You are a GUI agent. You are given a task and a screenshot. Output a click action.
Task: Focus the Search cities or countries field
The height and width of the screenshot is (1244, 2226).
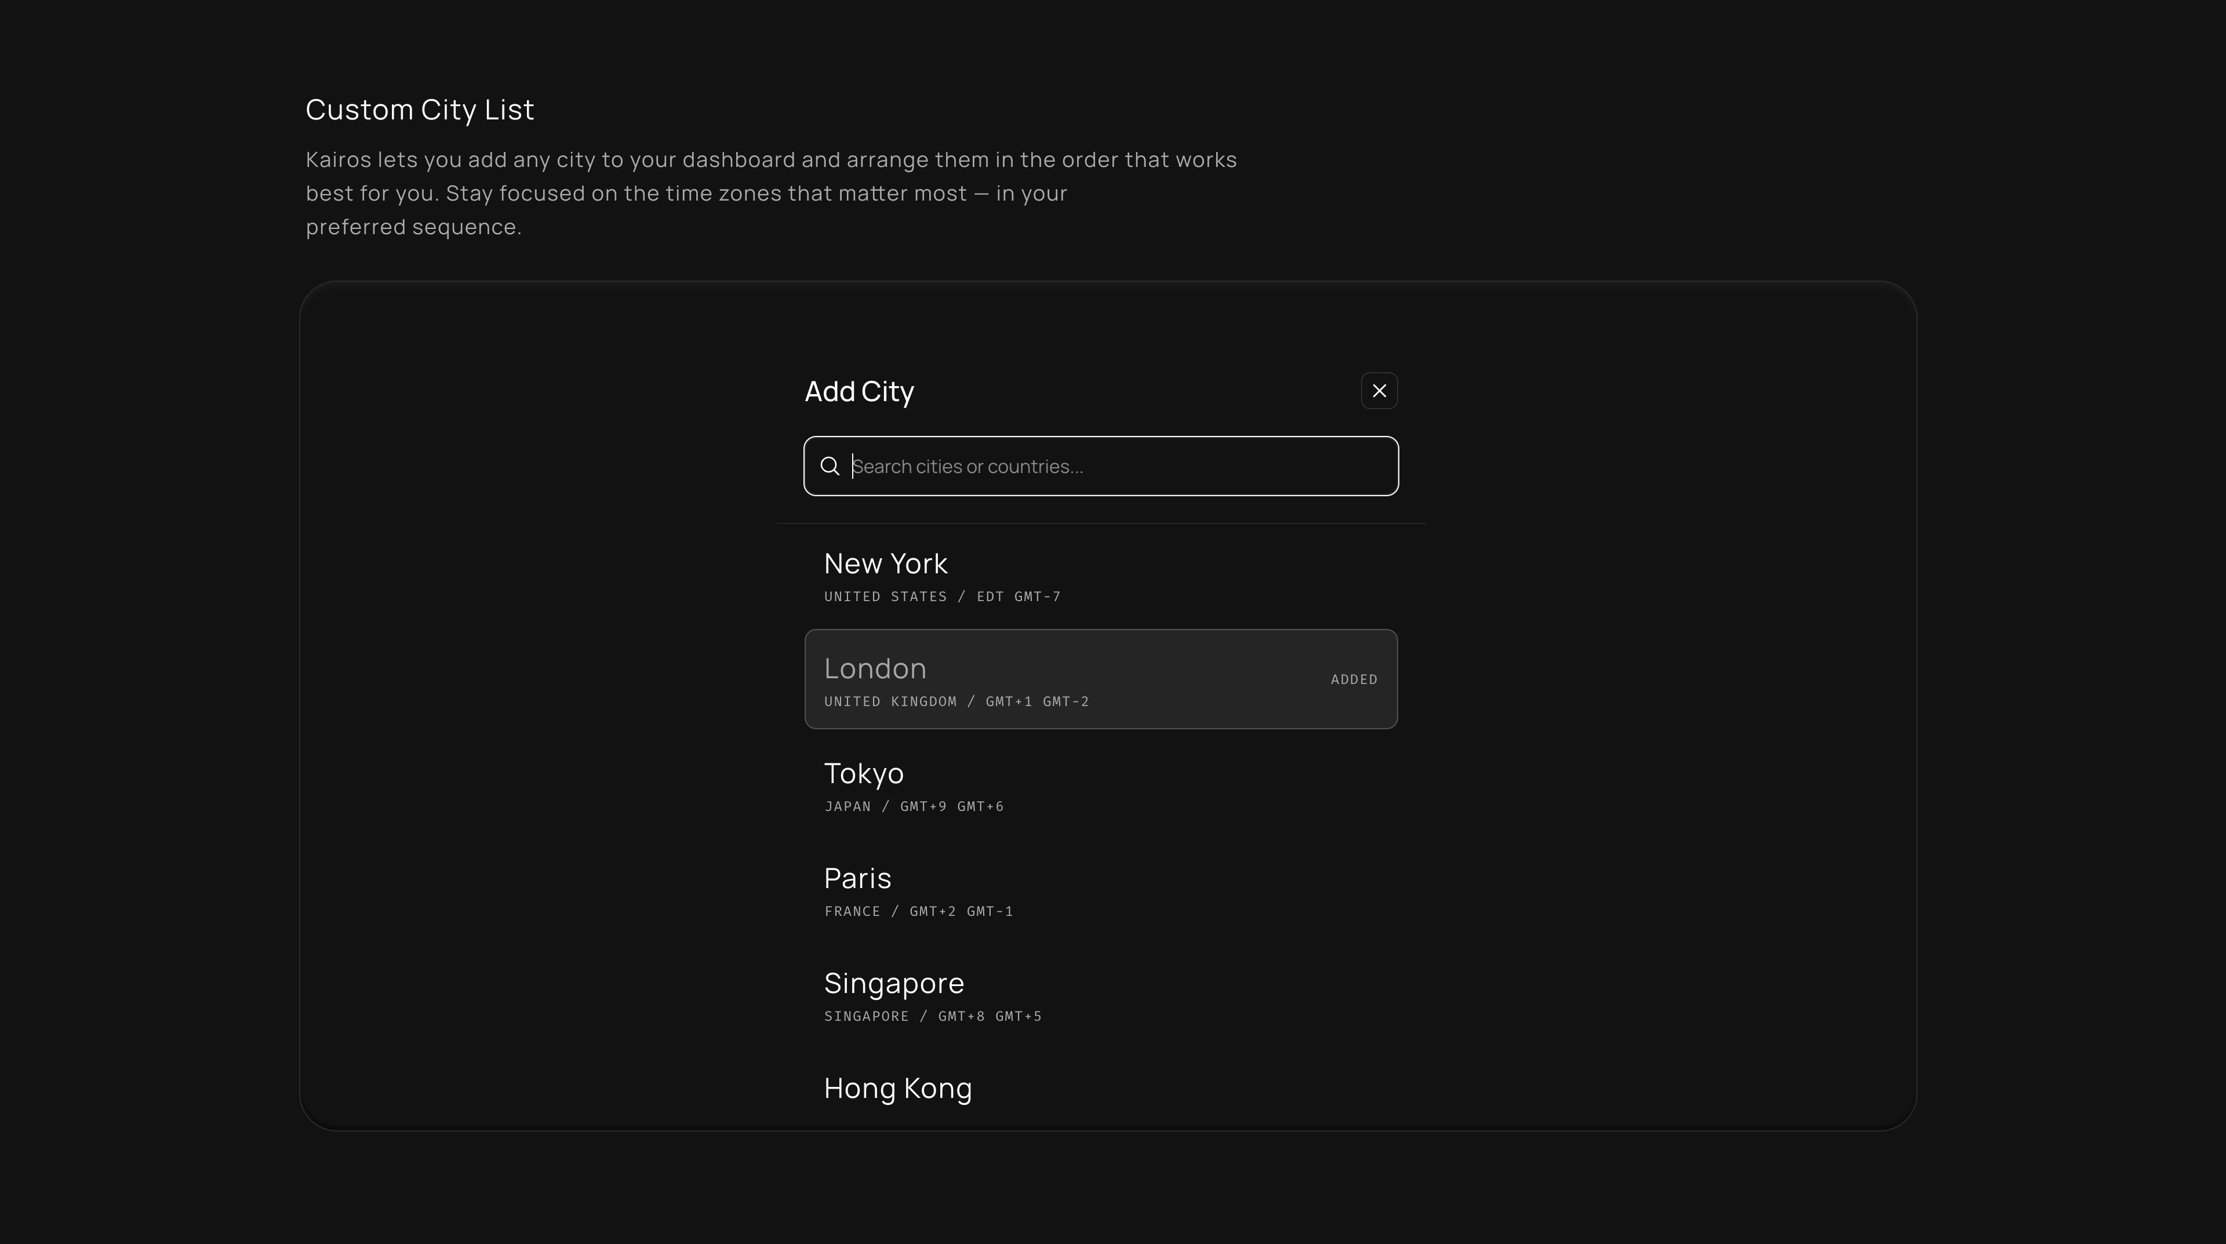coord(1115,467)
